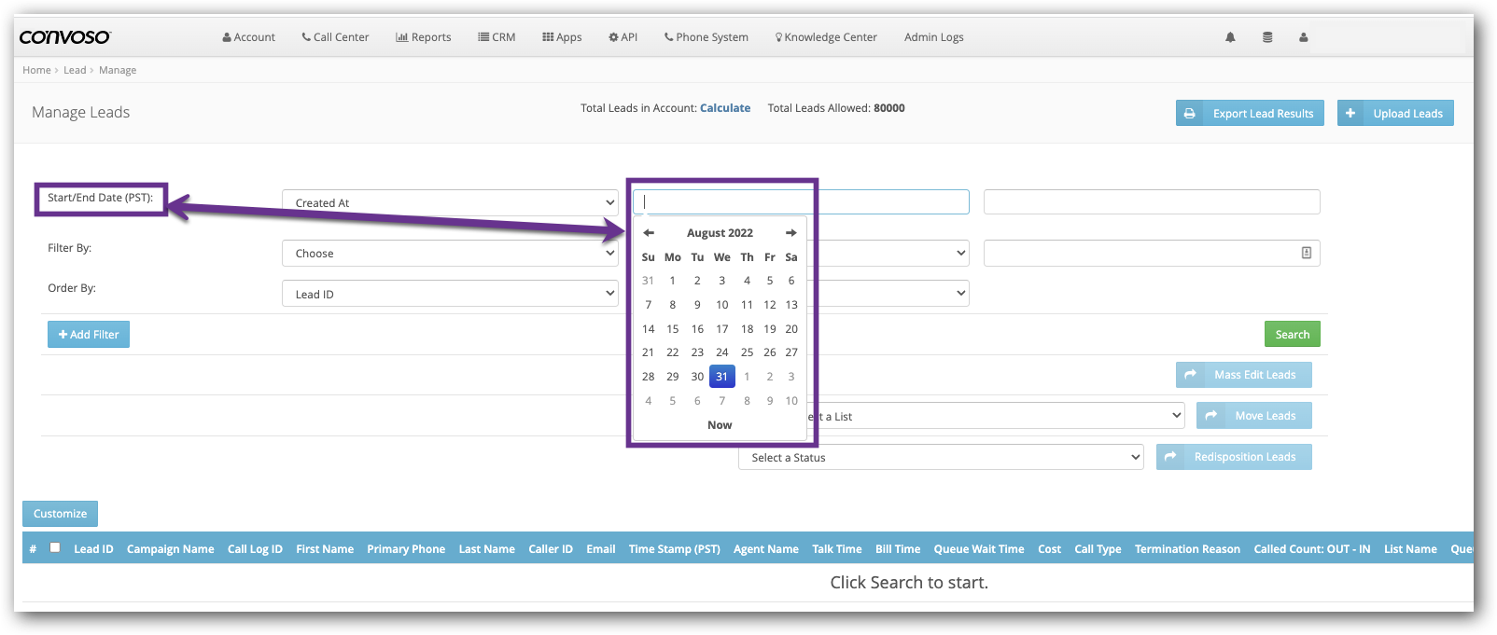
Task: Click the database stack icon in header
Action: click(x=1267, y=37)
